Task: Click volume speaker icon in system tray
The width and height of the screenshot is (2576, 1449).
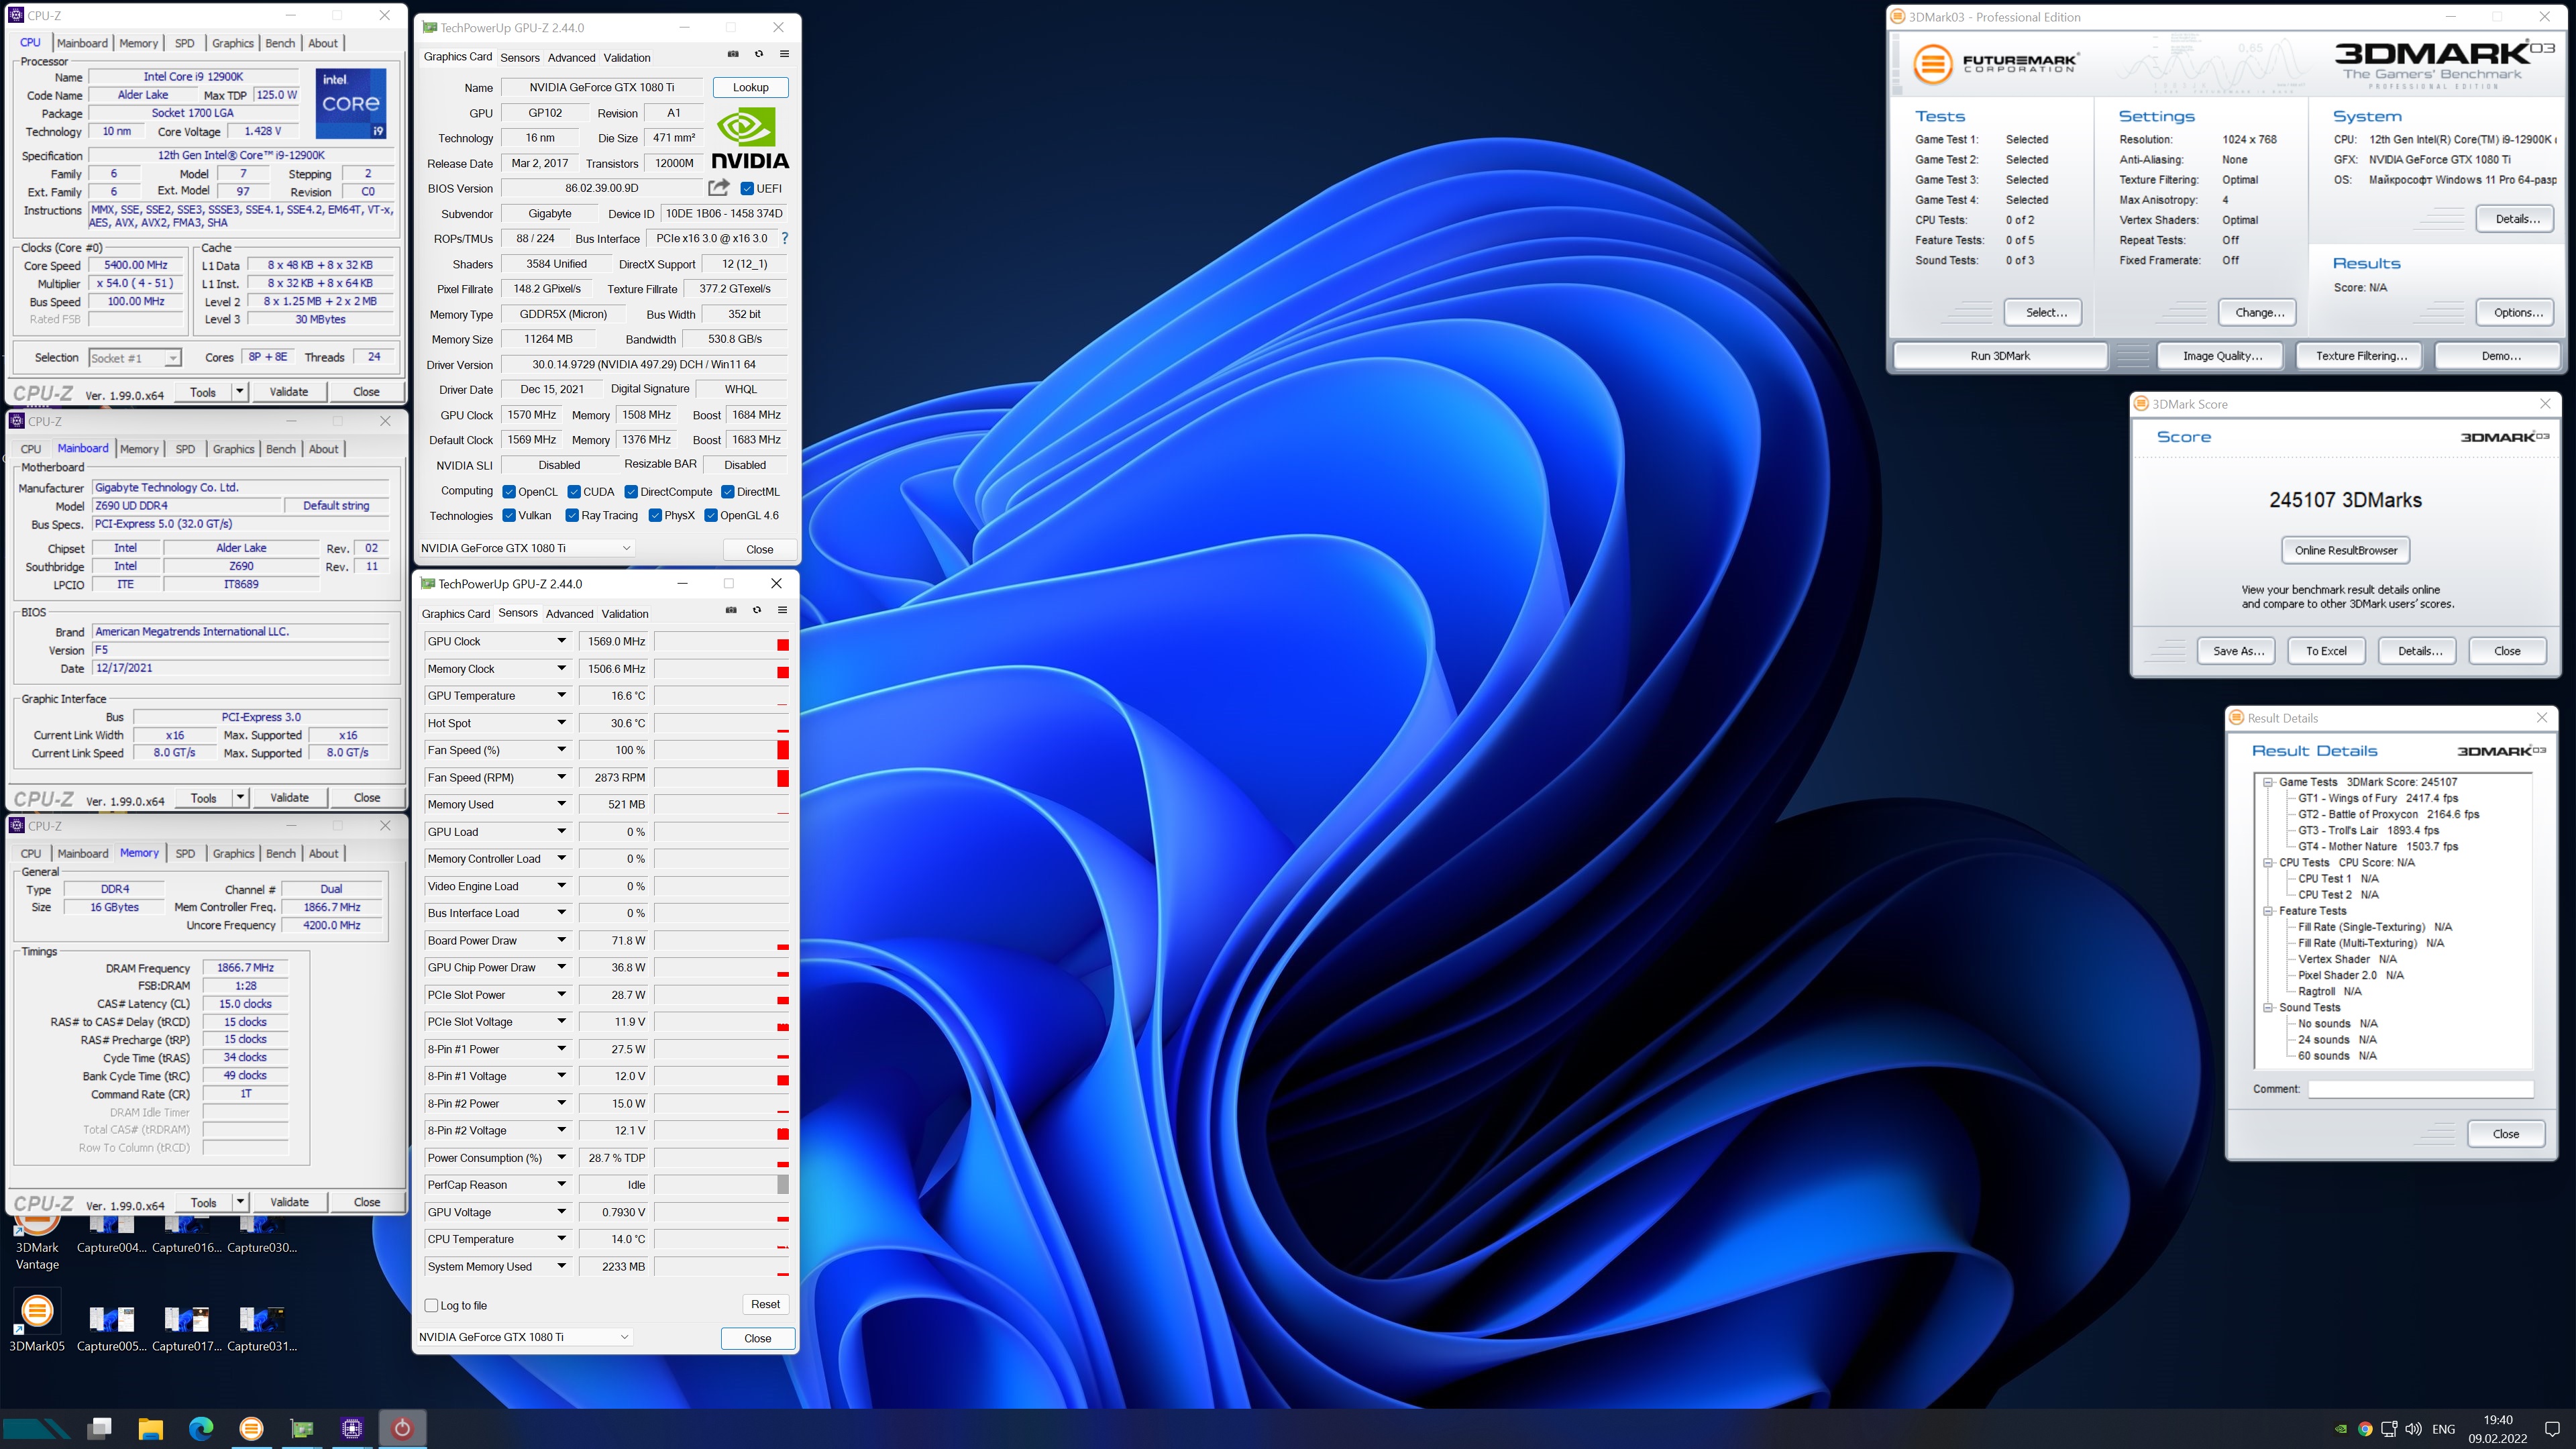Action: tap(2413, 1429)
